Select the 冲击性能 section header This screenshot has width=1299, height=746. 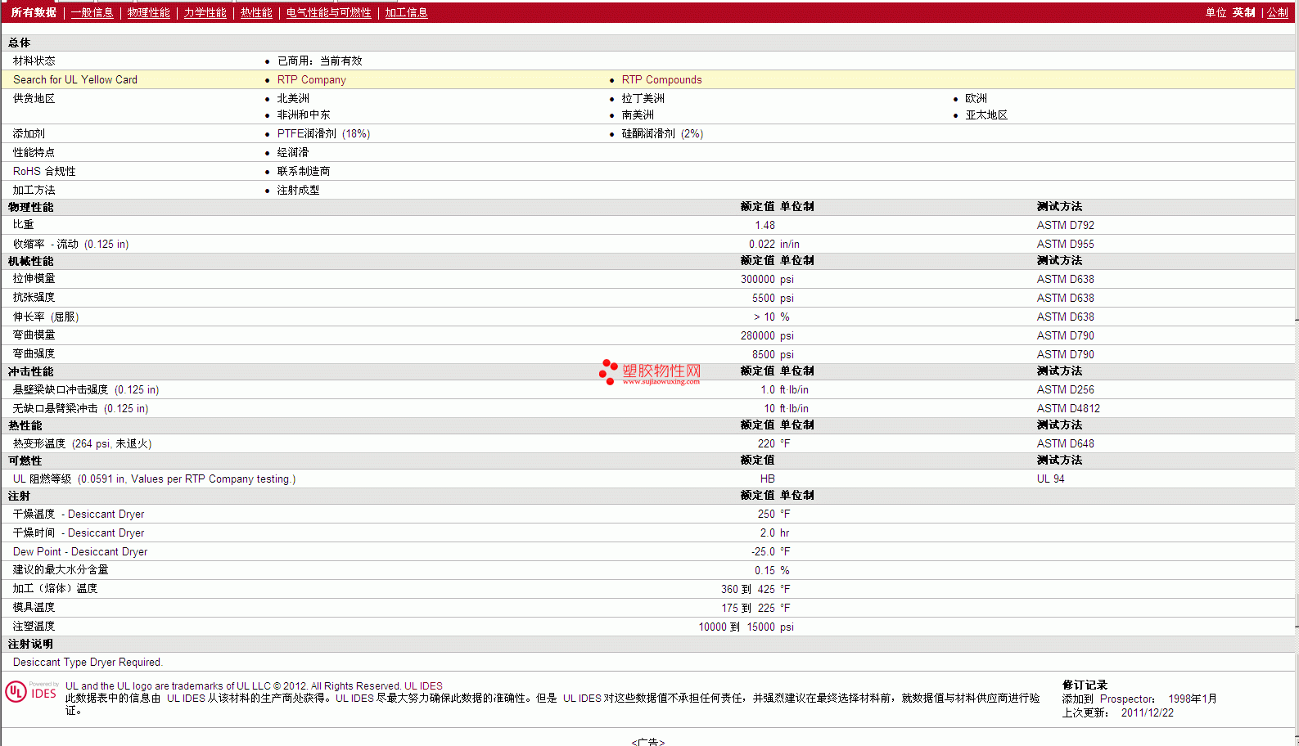(30, 372)
